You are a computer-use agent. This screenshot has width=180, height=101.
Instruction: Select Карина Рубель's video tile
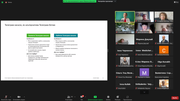point(125,39)
